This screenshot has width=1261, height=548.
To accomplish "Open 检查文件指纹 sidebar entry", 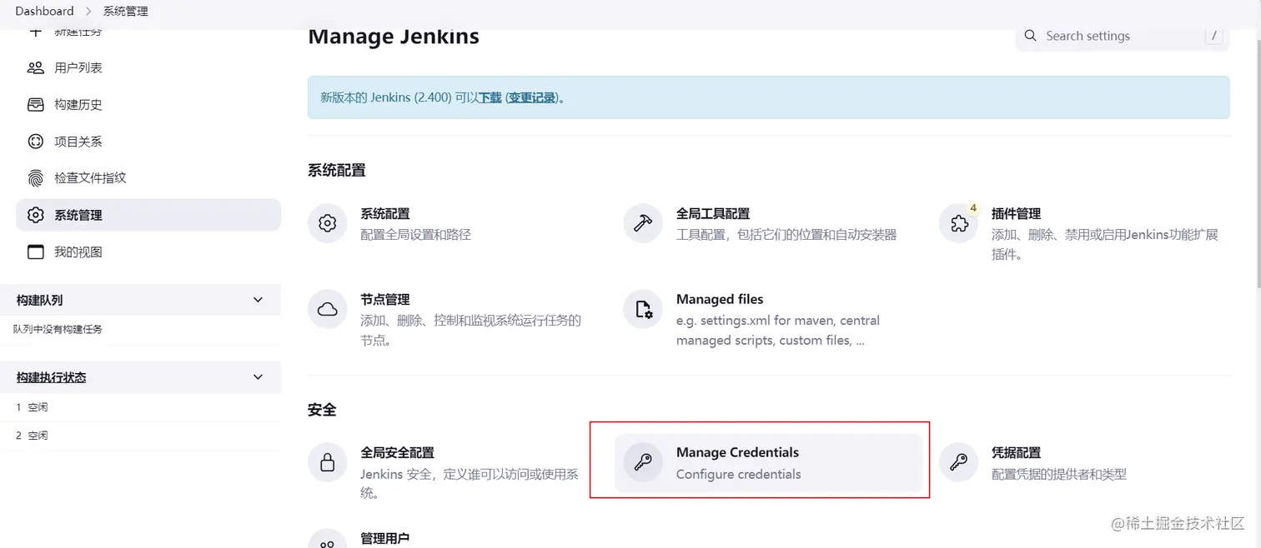I will pos(148,177).
